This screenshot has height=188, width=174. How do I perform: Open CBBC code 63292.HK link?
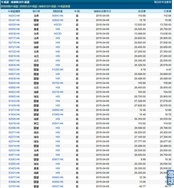(x=14, y=164)
